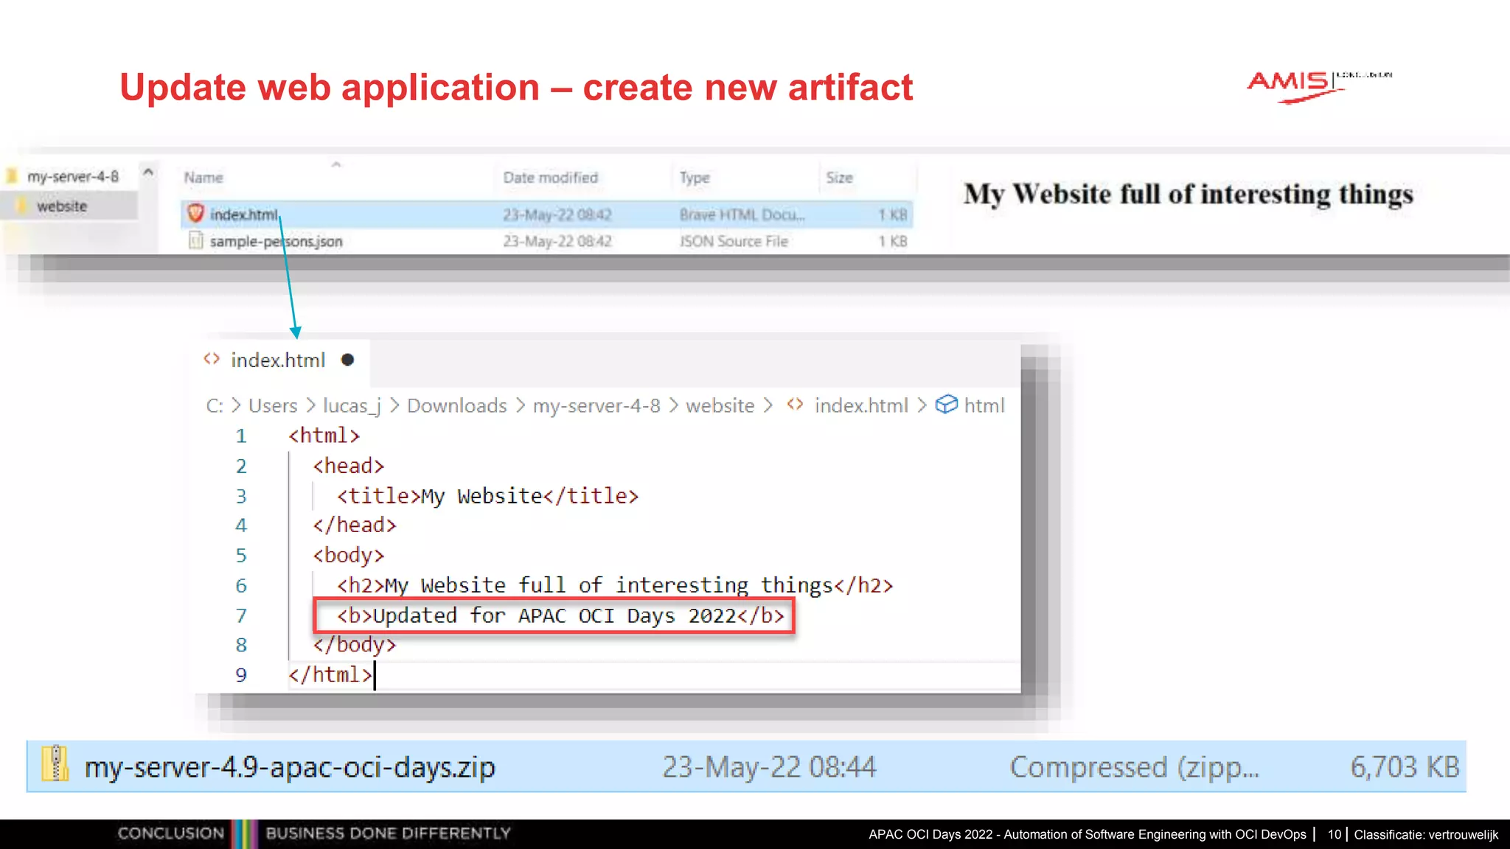Image resolution: width=1510 pixels, height=849 pixels.
Task: Click the code icon before index.html breadcrumb
Action: click(795, 404)
